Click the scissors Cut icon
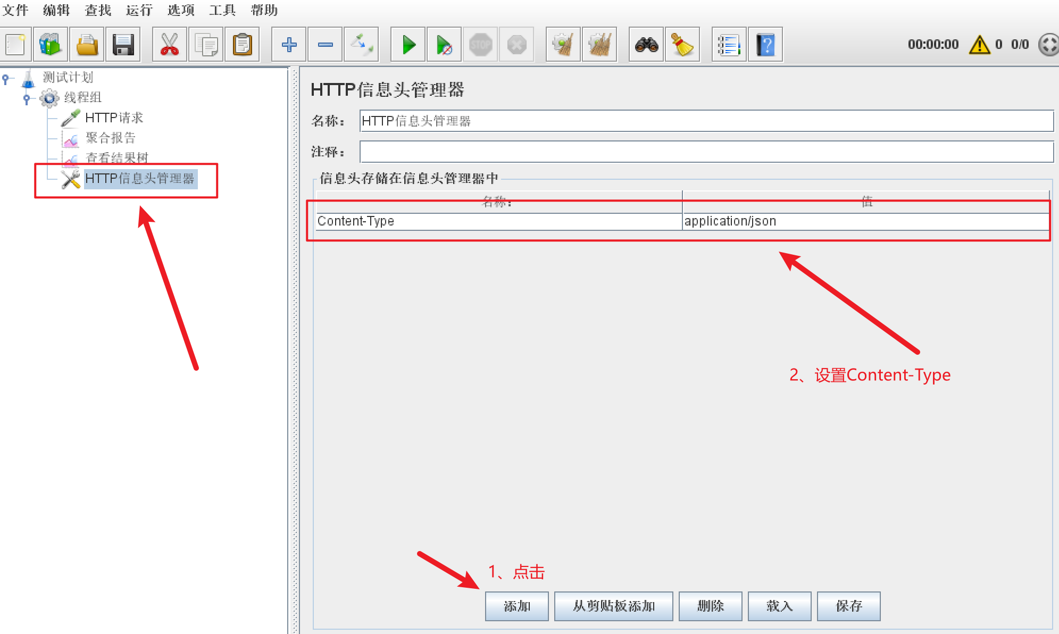 click(170, 45)
